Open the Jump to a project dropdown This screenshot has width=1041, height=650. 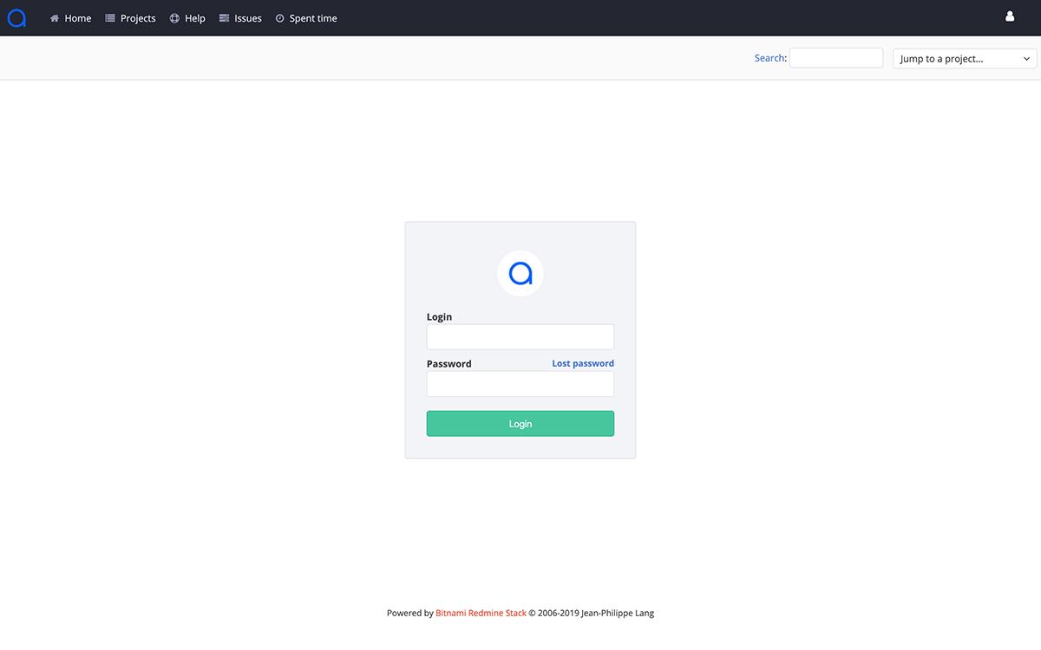pyautogui.click(x=964, y=58)
